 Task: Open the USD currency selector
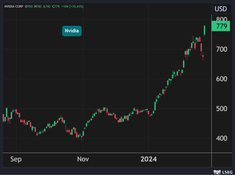click(x=221, y=9)
